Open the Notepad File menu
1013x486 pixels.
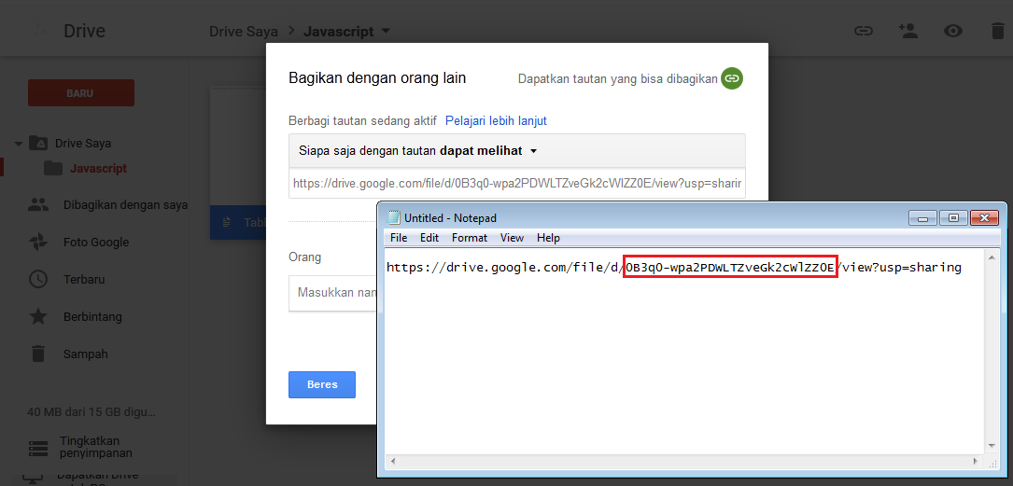399,238
